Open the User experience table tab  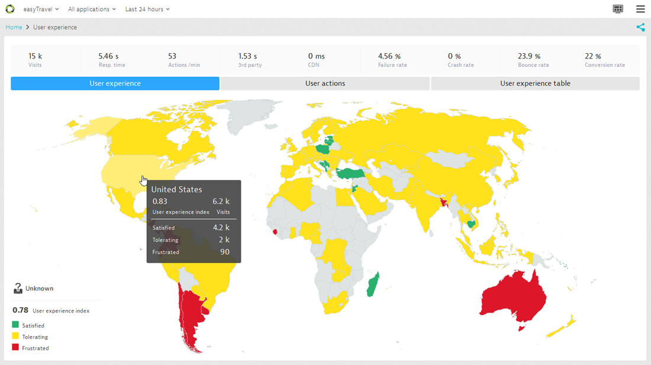pyautogui.click(x=535, y=83)
